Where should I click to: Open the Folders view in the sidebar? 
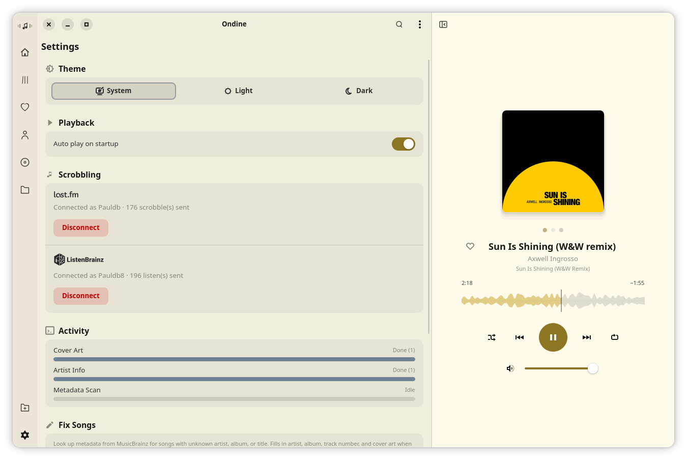tap(25, 189)
